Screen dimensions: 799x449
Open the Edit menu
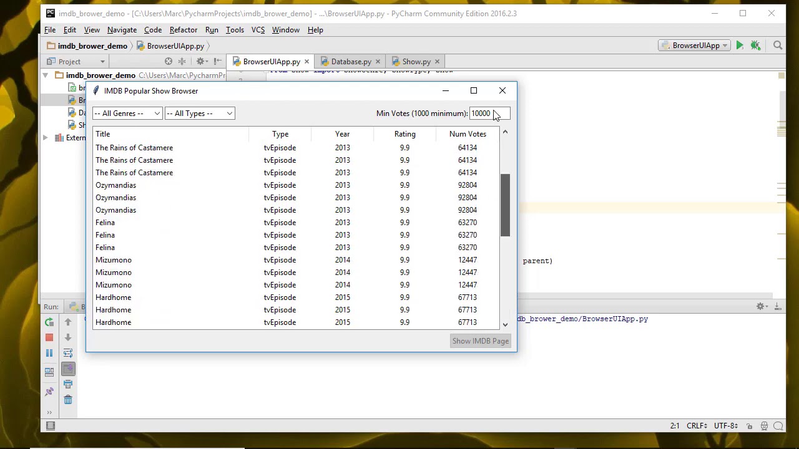coord(70,30)
